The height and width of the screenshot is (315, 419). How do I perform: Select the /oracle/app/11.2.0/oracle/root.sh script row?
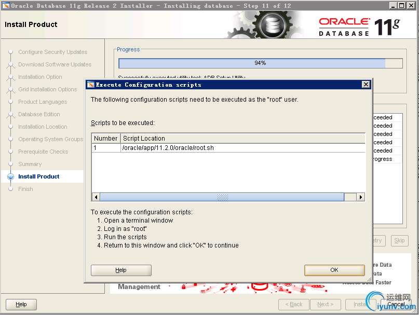(228, 148)
